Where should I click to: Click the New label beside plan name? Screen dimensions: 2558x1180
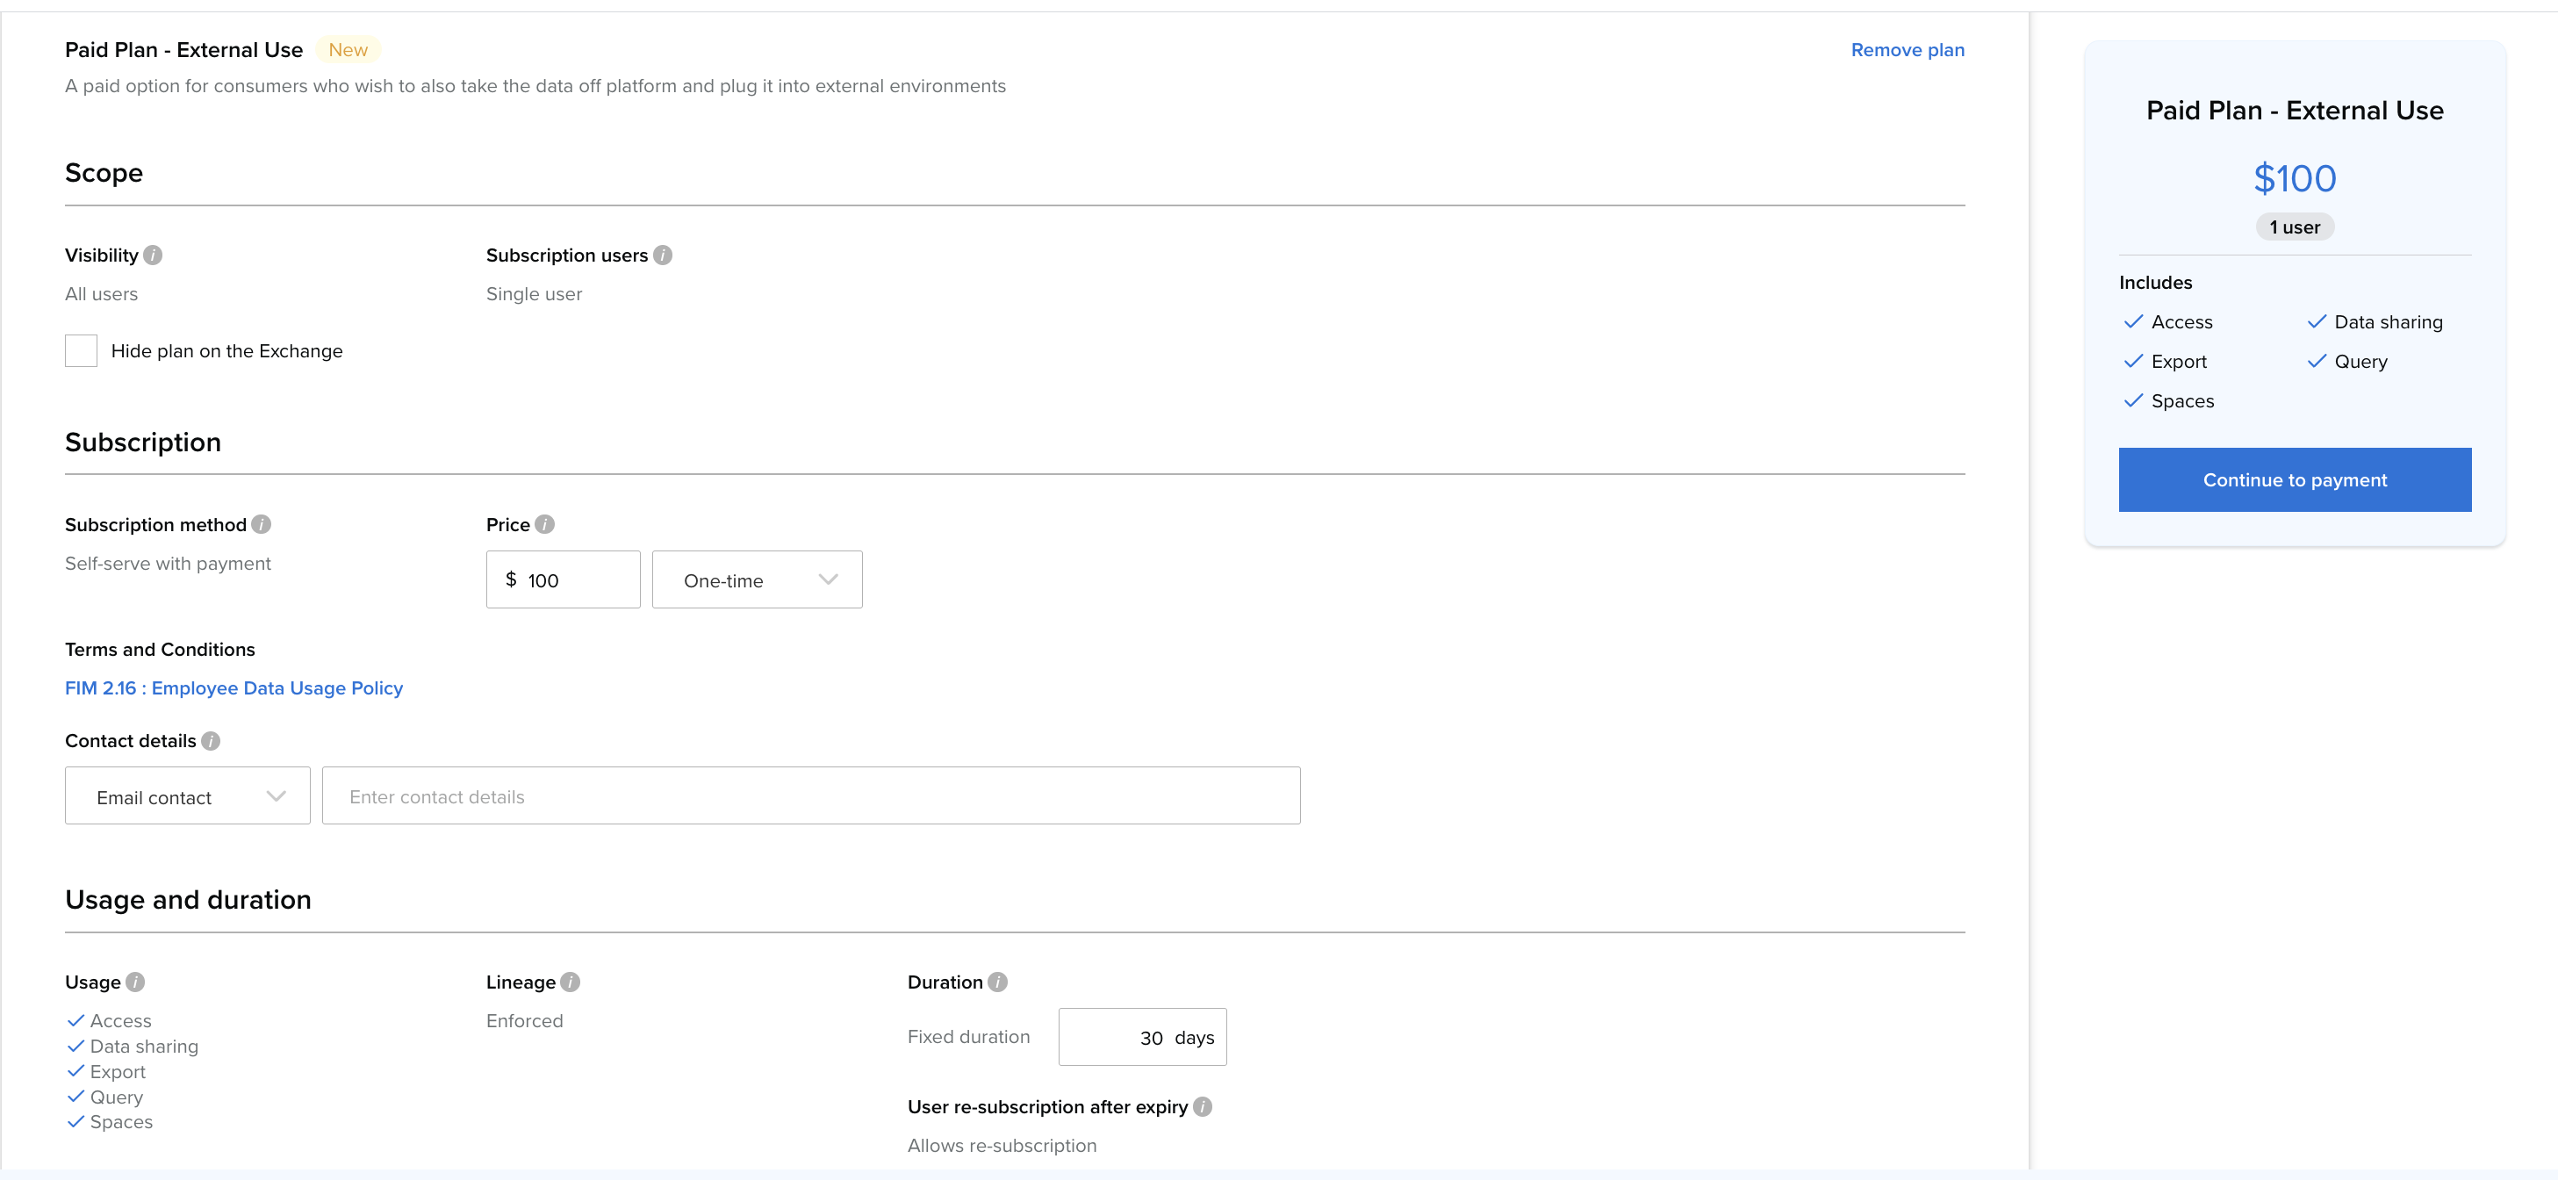tap(348, 50)
